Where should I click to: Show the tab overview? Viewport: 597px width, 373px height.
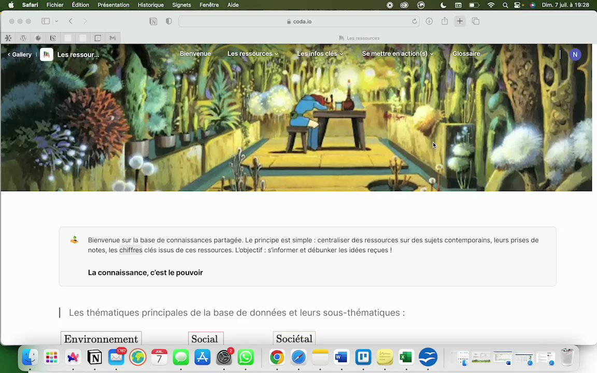pyautogui.click(x=476, y=21)
